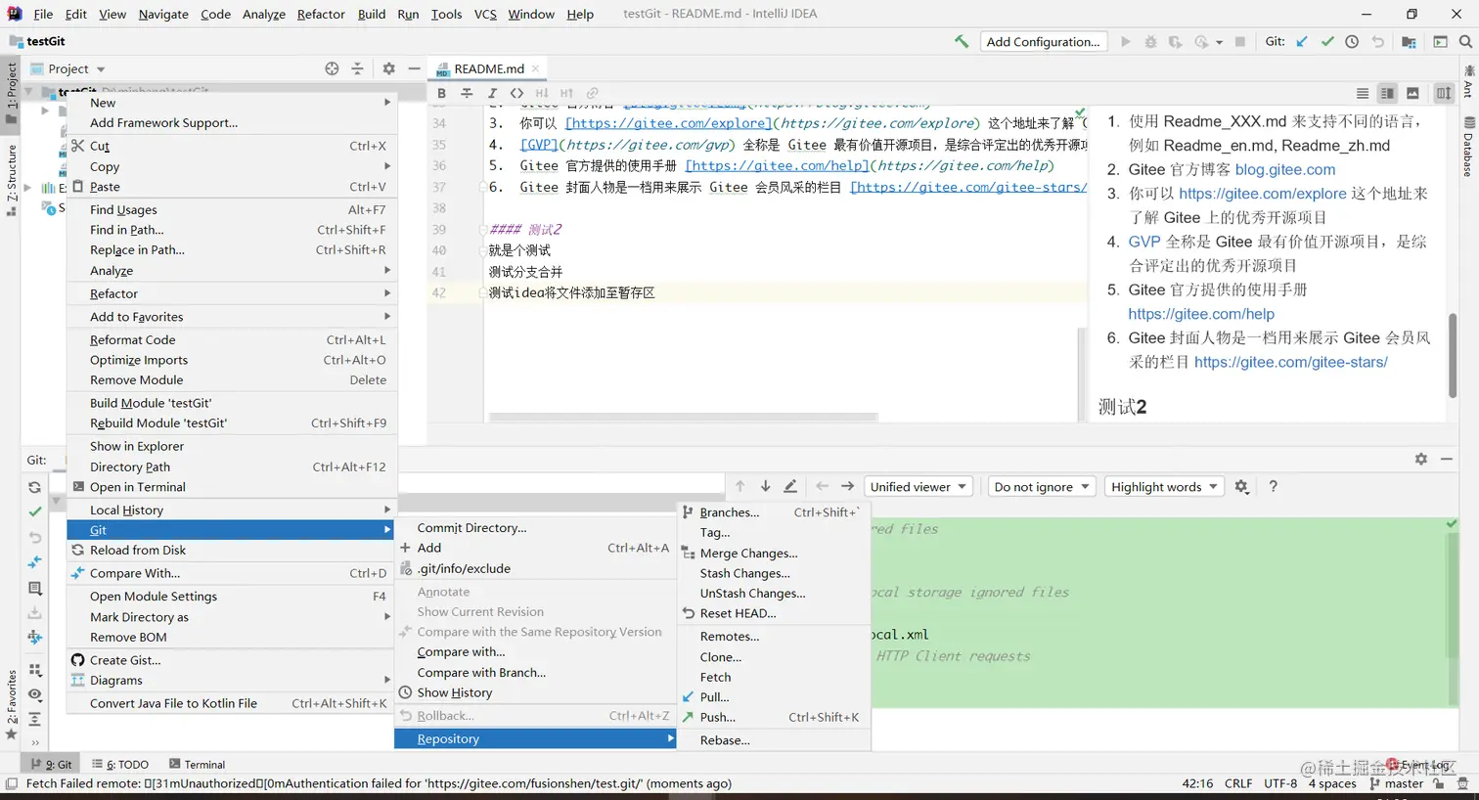Click master branch widget in status bar
The image size is (1479, 800).
[1397, 783]
